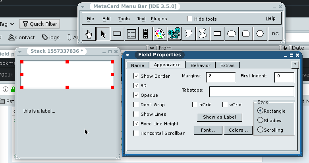Viewport: 309px width, 163px height.
Task: Select the Rectangle graphic tool
Action: [x=217, y=34]
